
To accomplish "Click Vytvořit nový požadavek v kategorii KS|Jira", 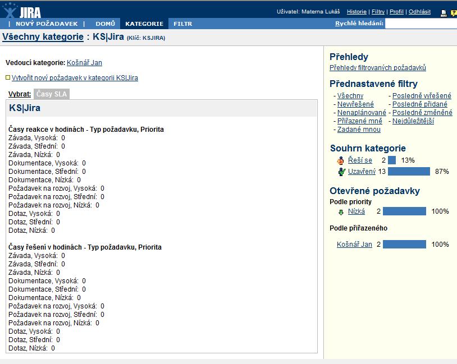I will click(x=75, y=78).
